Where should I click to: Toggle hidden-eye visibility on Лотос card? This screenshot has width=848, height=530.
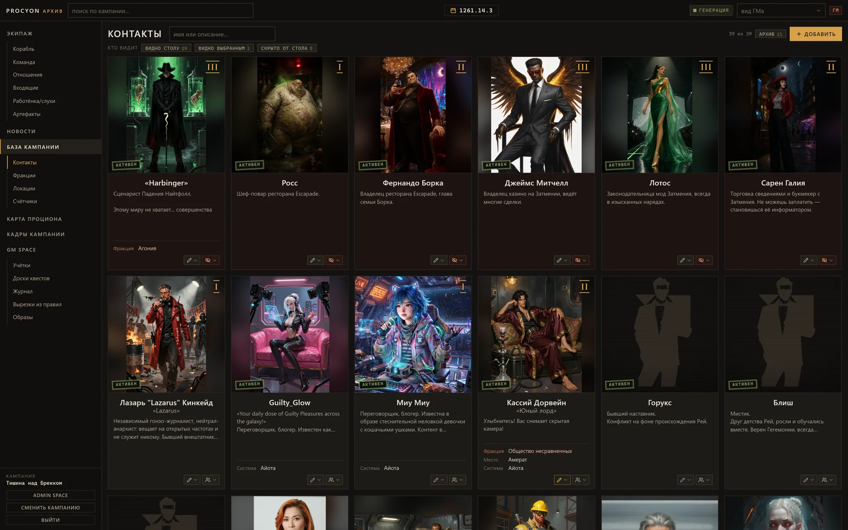point(704,260)
